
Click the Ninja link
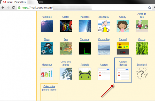point(47,39)
